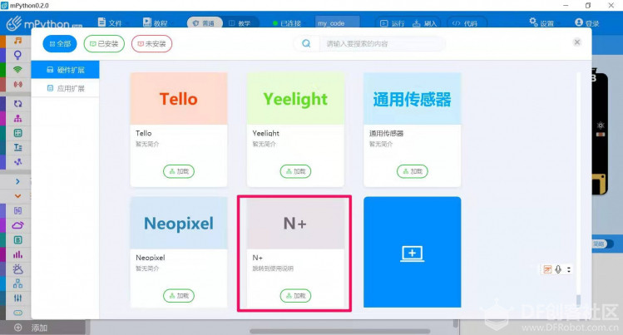
Task: Show the 代码 code view
Action: [x=465, y=23]
